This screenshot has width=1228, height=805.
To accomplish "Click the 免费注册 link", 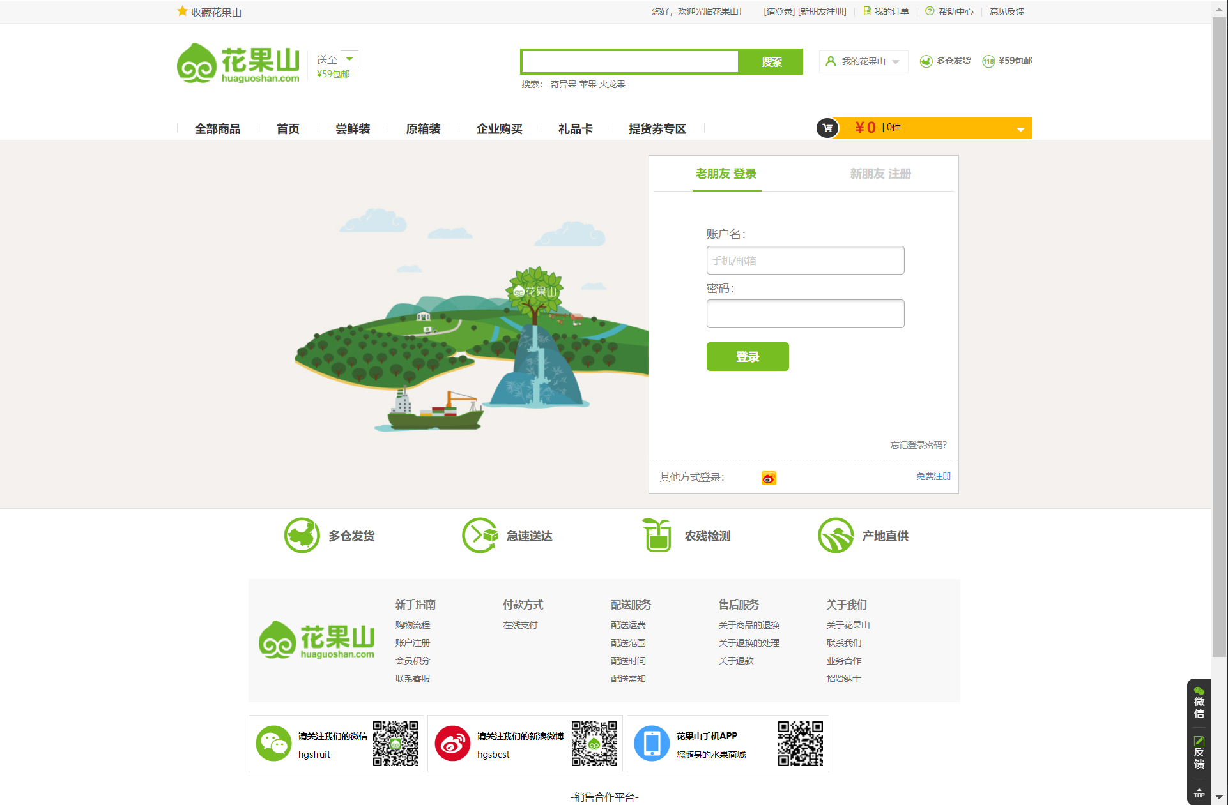I will point(933,476).
